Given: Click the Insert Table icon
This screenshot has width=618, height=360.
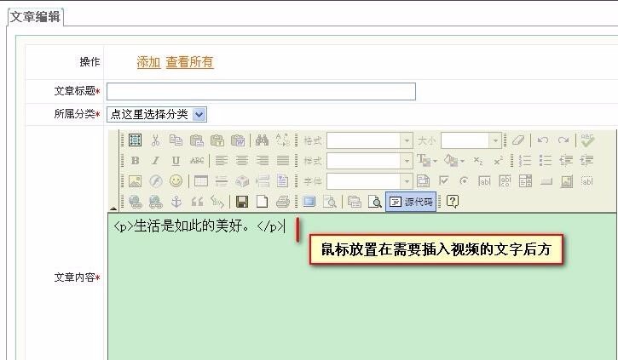Looking at the screenshot, I should tap(201, 181).
